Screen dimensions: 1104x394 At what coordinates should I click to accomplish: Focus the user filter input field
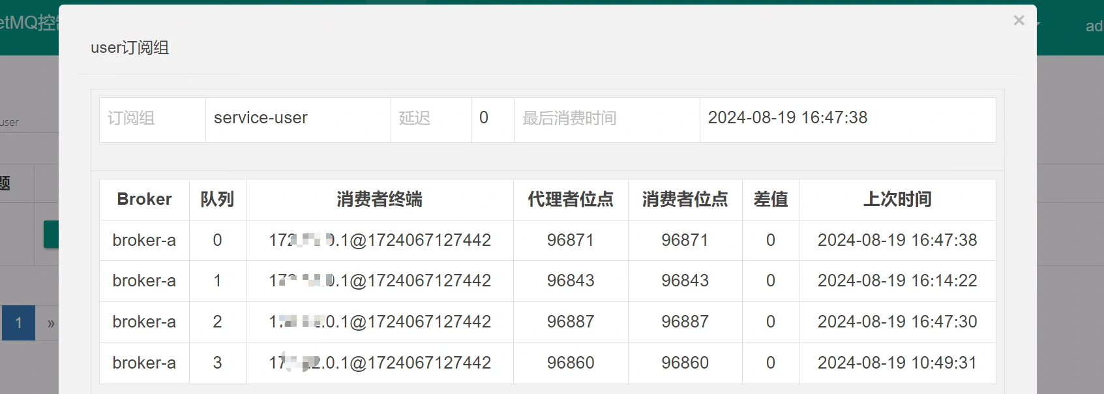(x=29, y=123)
